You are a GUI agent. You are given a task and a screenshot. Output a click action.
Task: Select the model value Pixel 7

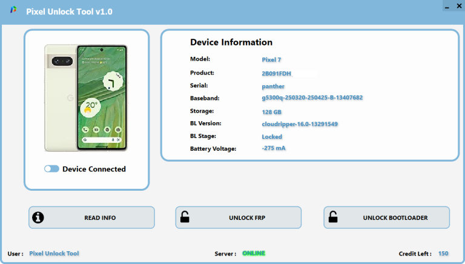(x=271, y=59)
